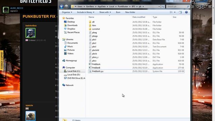Click the New folder button
Screen dimensions: 215x121
click(x=130, y=12)
